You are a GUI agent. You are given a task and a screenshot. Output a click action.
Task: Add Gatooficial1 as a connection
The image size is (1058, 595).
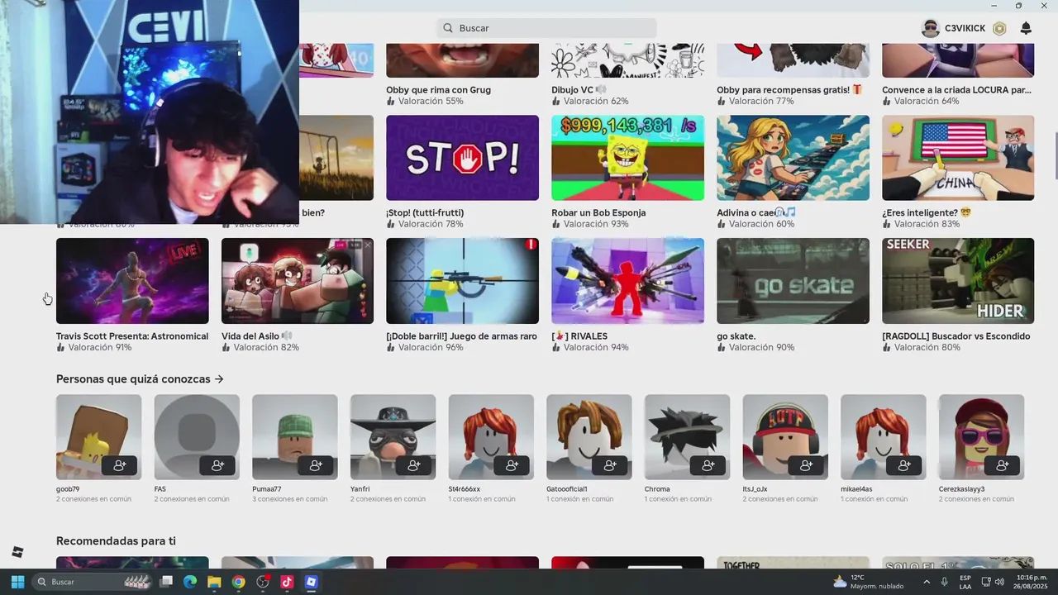[x=610, y=465]
